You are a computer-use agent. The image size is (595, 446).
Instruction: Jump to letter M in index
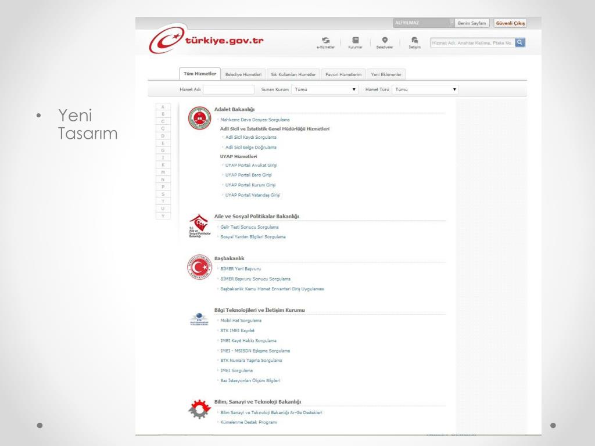(163, 172)
